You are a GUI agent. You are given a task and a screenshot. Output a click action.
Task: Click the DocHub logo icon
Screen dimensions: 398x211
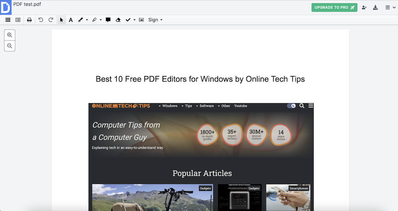[5, 7]
